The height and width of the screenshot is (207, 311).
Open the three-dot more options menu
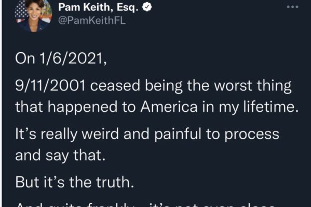pos(292,7)
